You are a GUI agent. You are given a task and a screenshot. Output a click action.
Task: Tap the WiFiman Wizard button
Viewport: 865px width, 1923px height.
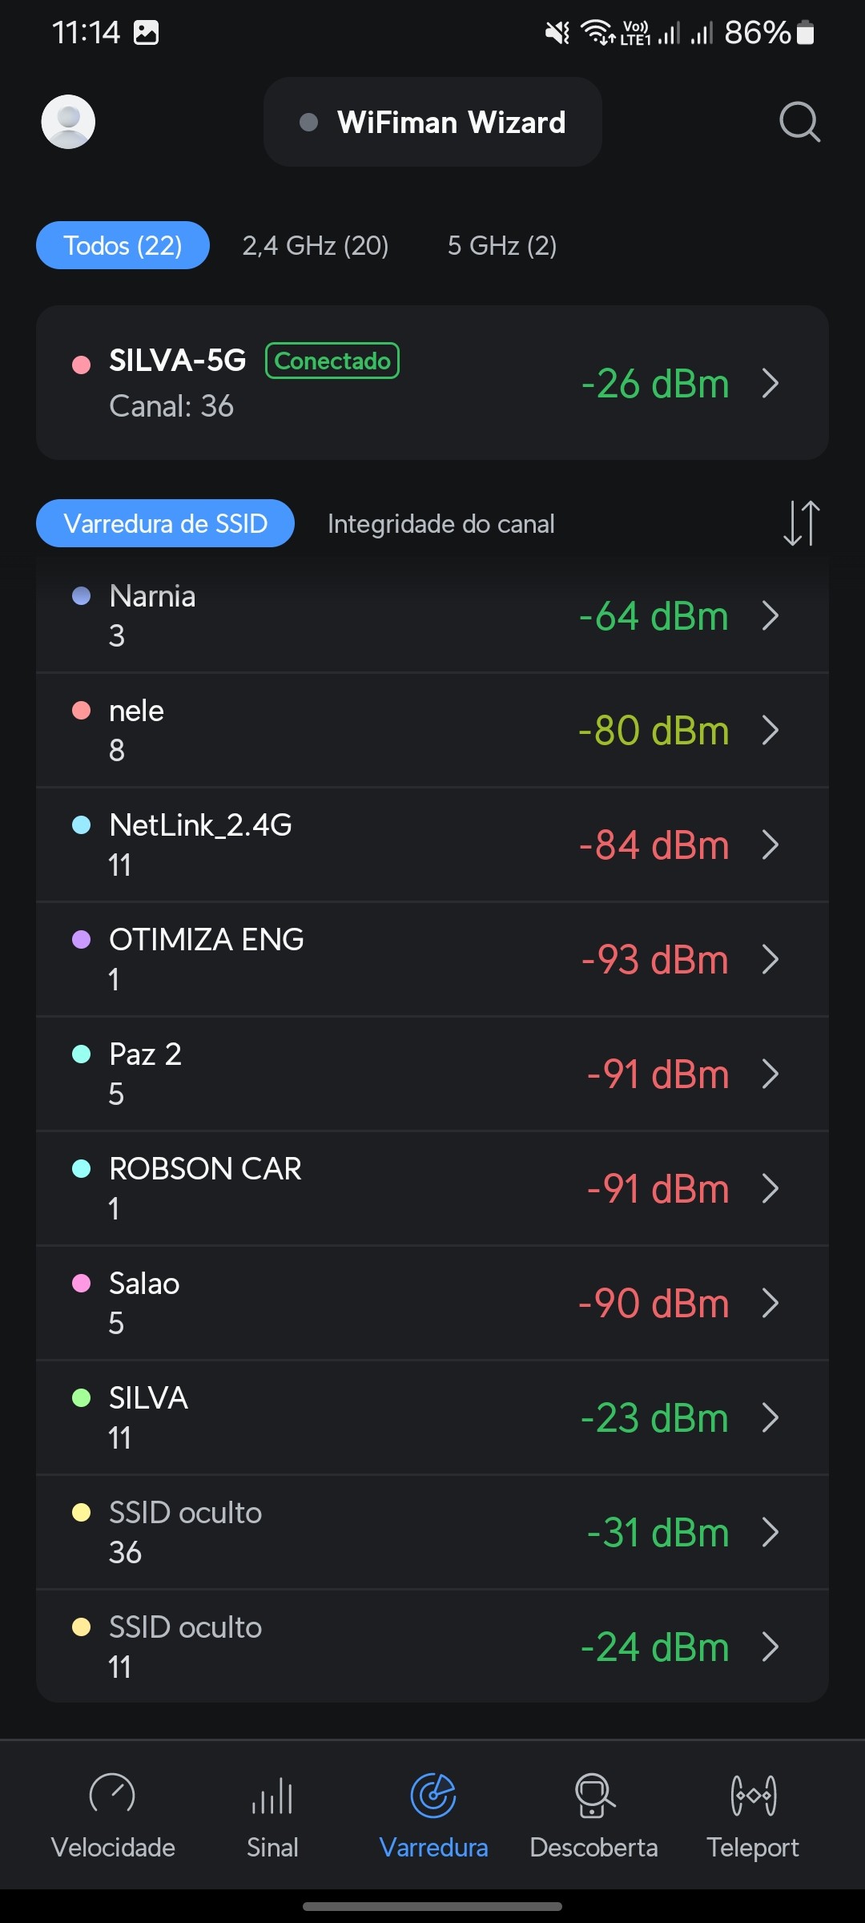pyautogui.click(x=432, y=122)
